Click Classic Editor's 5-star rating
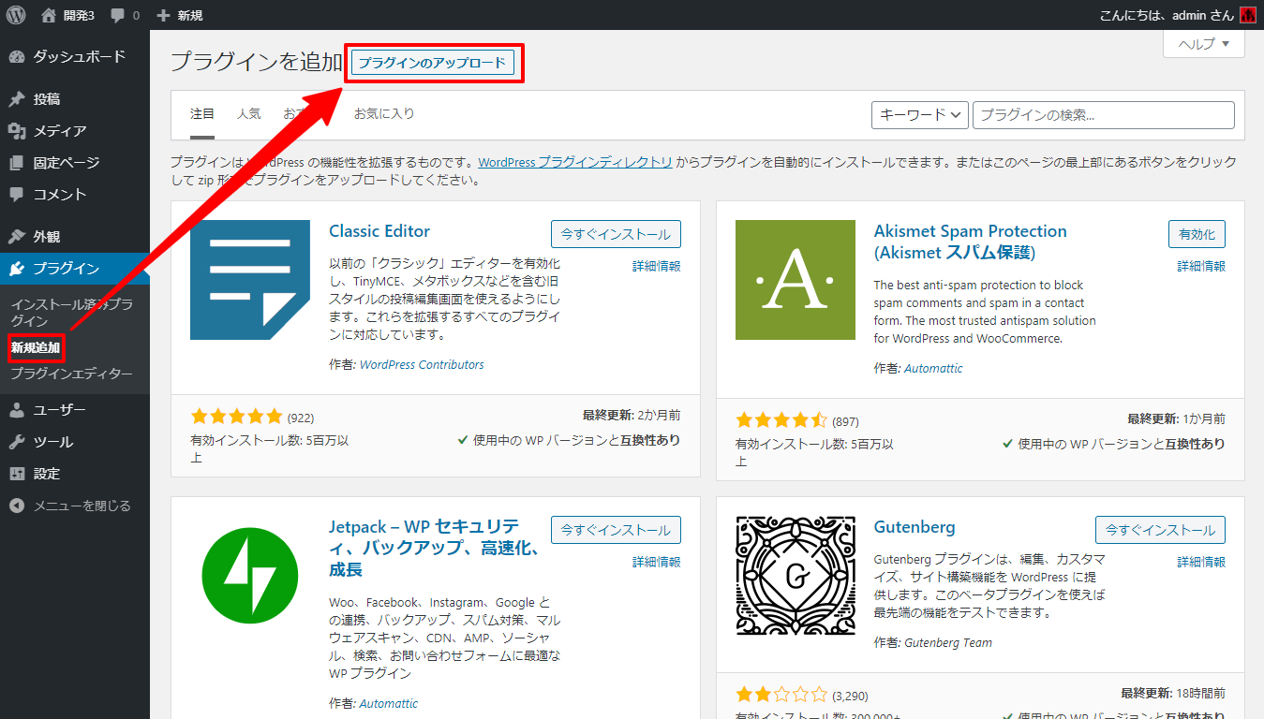 point(236,417)
